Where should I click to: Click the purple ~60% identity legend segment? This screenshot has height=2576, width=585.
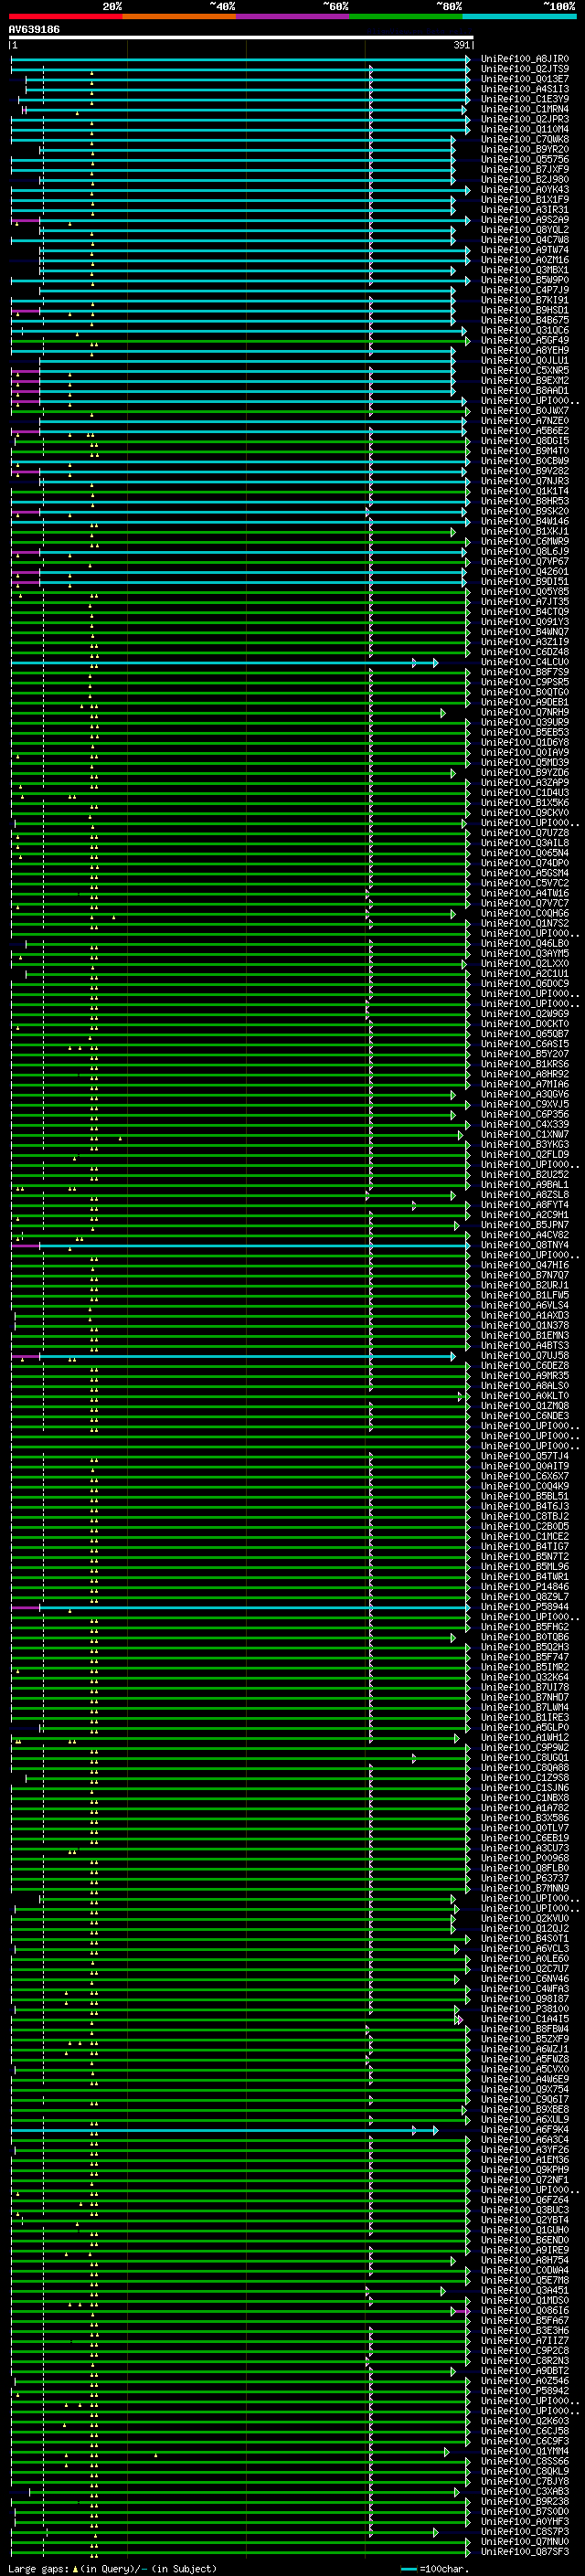292,16
